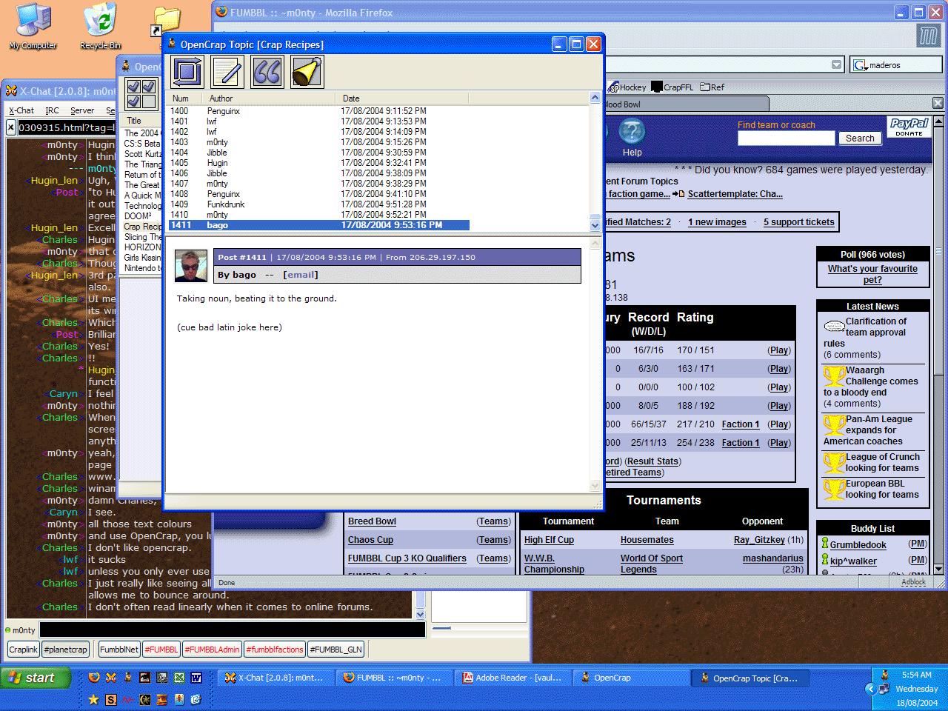Switch to Adobe Reader taskbar button
Image resolution: width=948 pixels, height=711 pixels.
[x=513, y=678]
